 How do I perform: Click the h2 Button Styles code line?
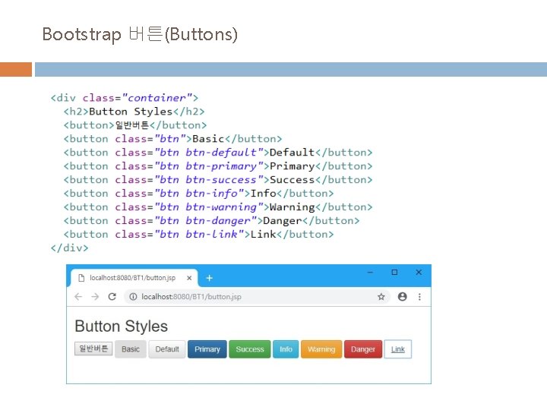134,112
